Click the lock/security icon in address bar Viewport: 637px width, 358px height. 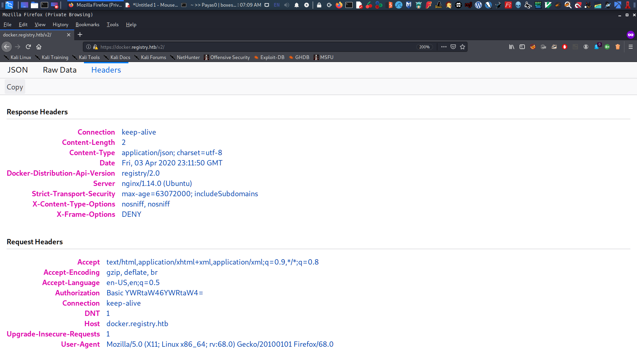(x=94, y=47)
